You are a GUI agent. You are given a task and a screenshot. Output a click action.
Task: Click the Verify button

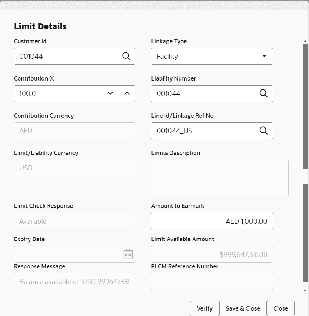204,308
